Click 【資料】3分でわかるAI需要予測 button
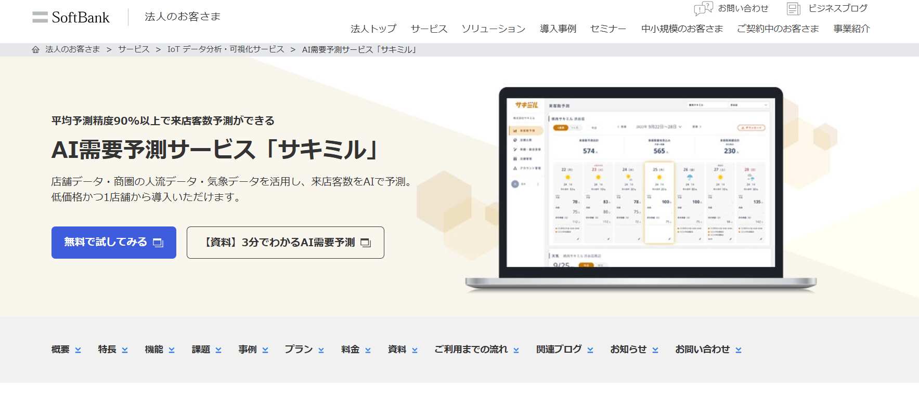 click(x=286, y=243)
